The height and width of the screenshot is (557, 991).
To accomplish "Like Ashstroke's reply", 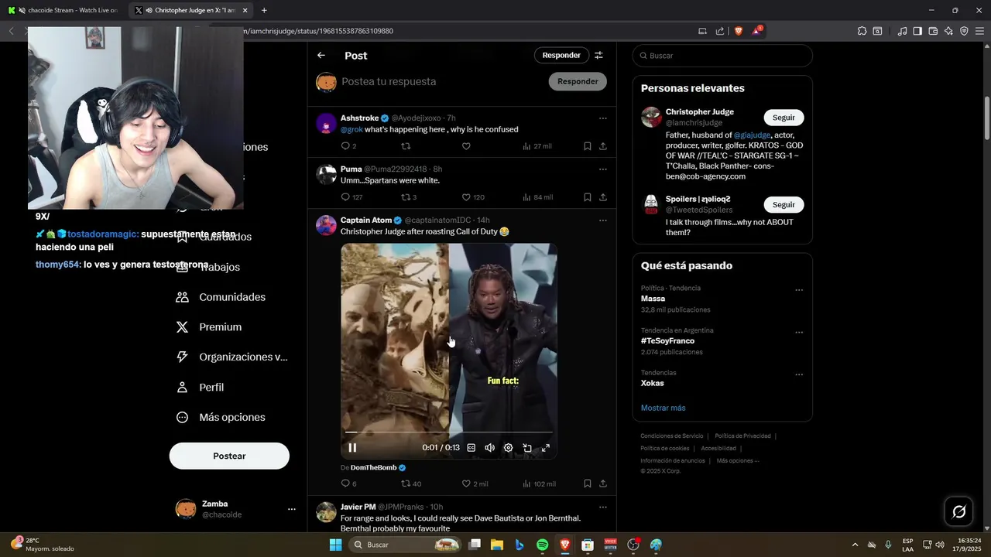I will coord(466,146).
